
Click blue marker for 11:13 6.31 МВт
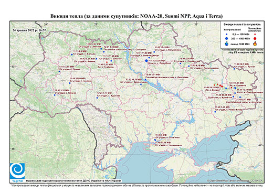96,59
